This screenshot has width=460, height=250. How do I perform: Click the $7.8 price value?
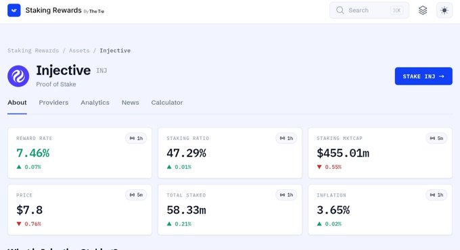(29, 210)
